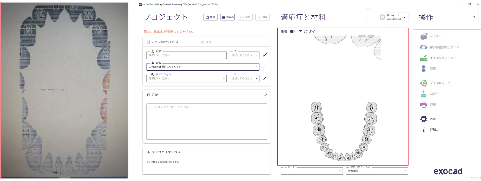Open the テクニシャン (Technician) dropdown

click(x=187, y=78)
